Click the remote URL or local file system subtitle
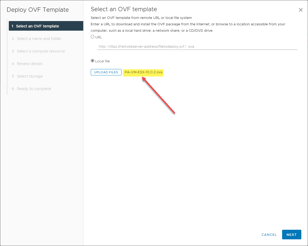 click(x=141, y=18)
